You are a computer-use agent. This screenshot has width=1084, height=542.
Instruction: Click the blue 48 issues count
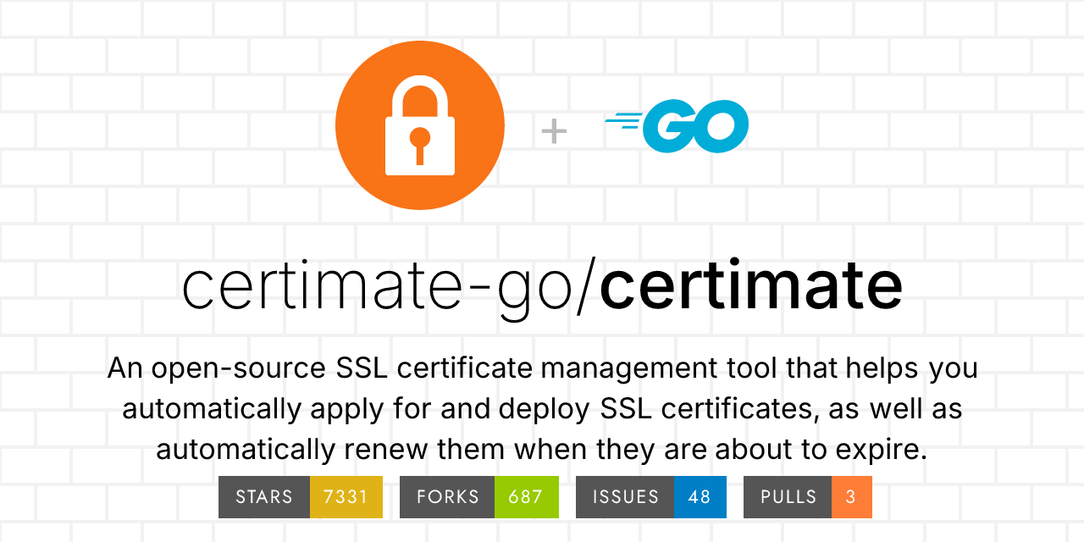tap(700, 497)
